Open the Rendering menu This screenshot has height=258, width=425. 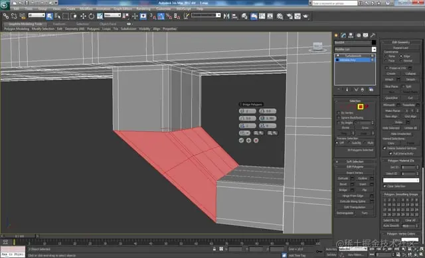click(143, 9)
